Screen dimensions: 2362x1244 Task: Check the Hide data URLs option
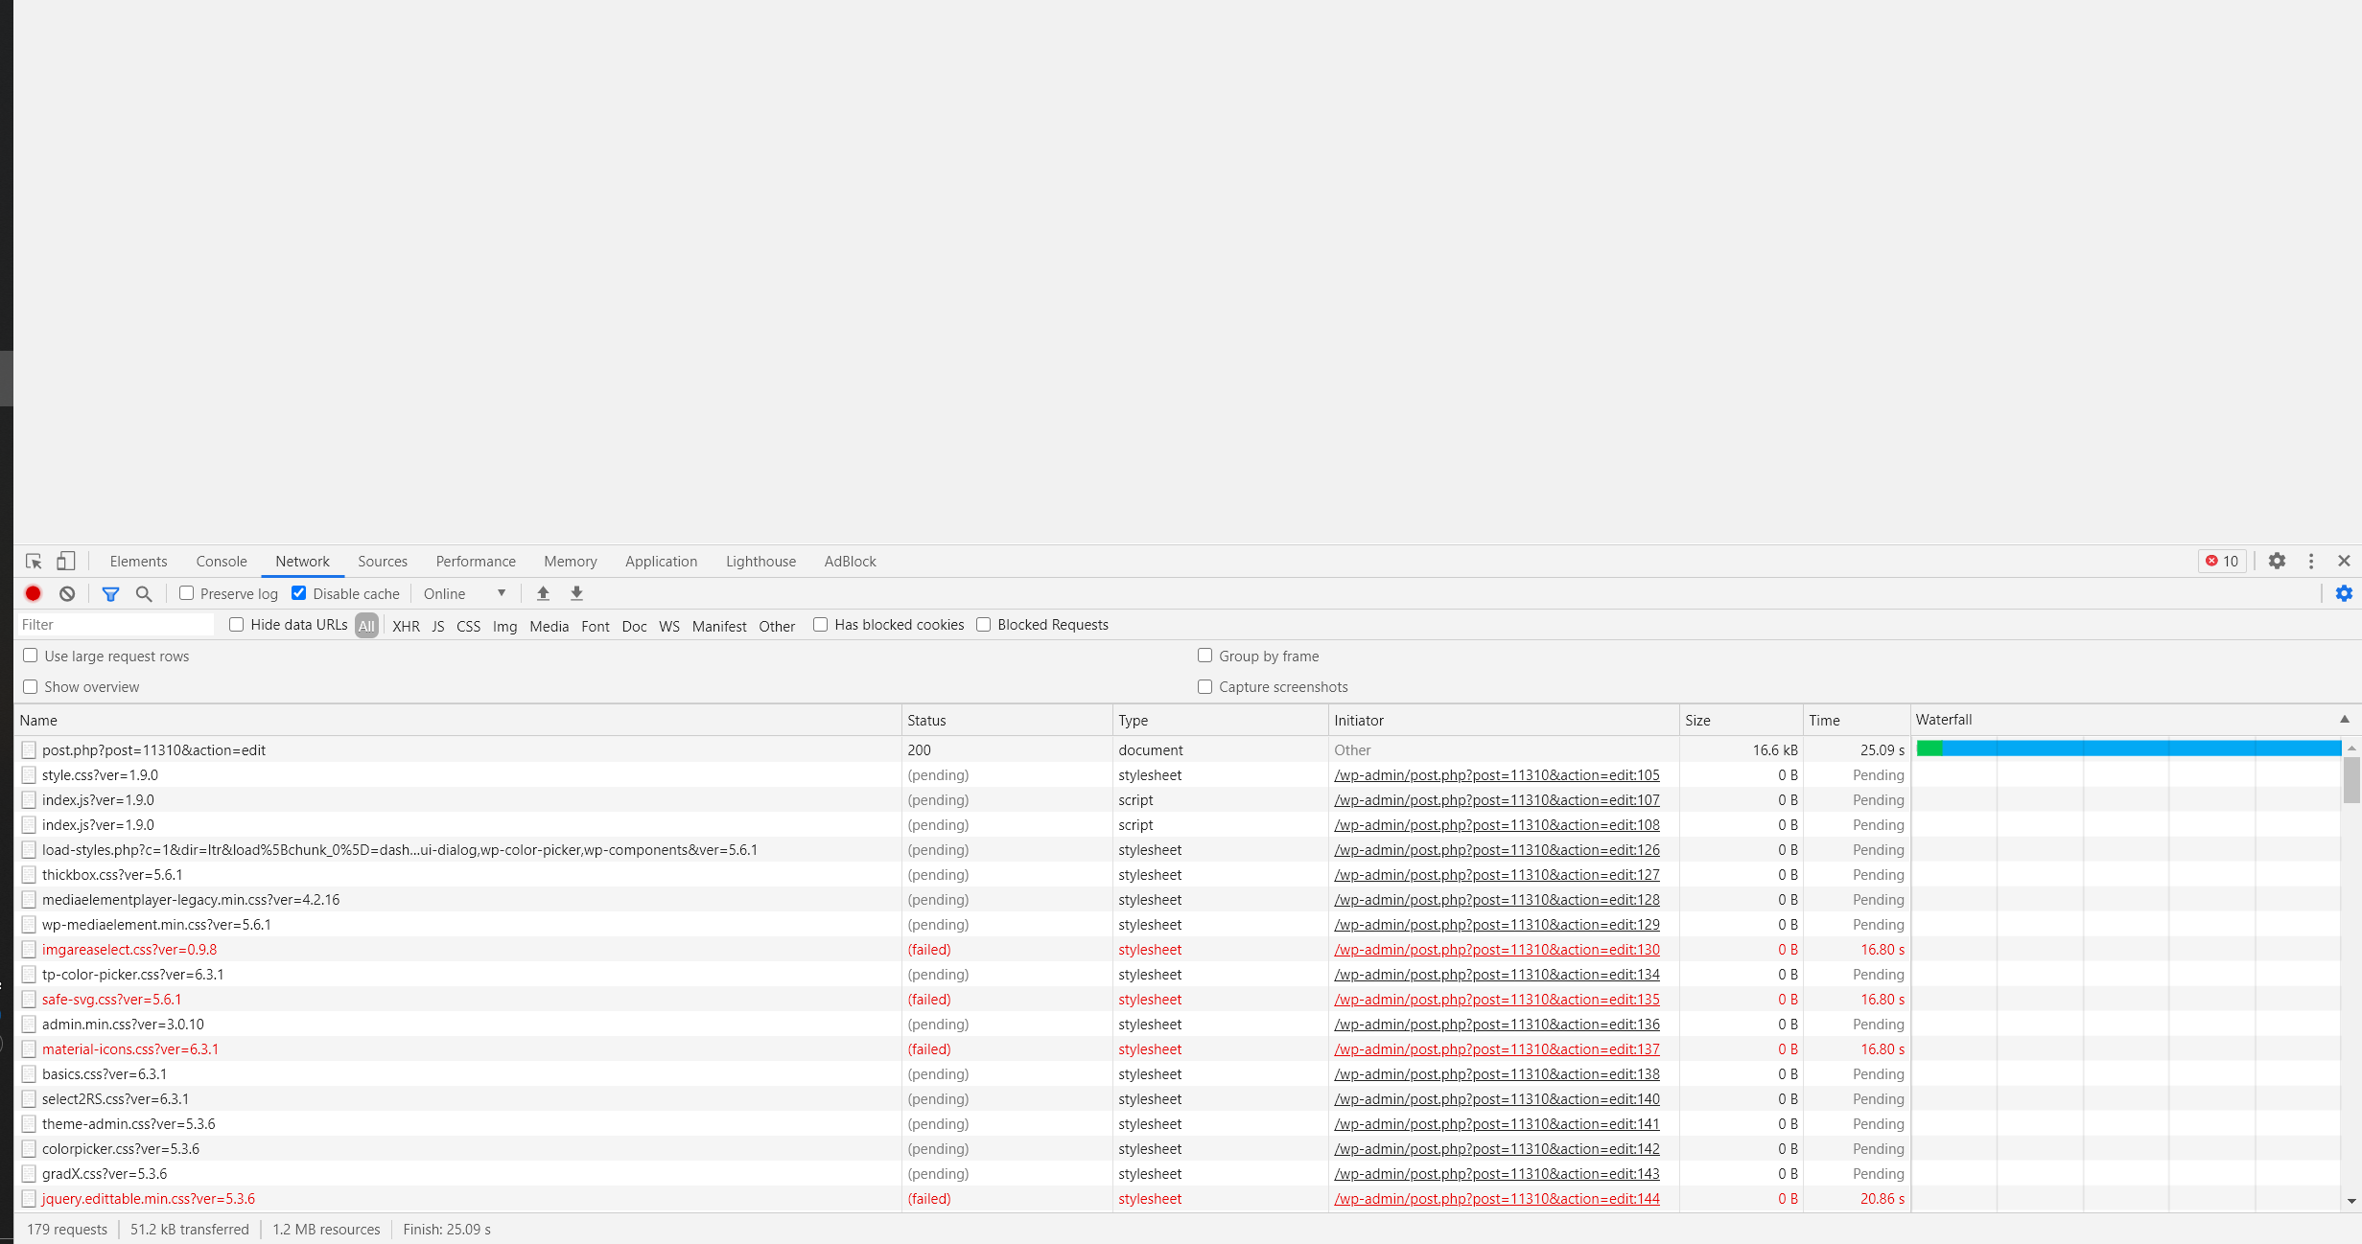[x=236, y=625]
